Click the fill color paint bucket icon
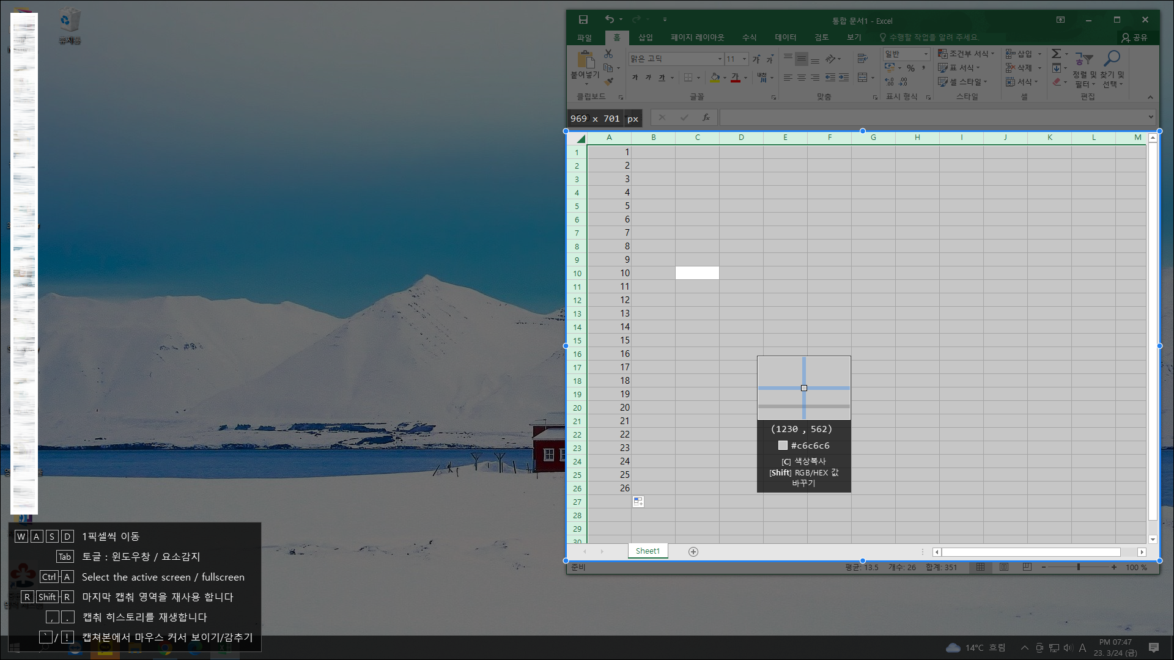Image resolution: width=1174 pixels, height=660 pixels. tap(715, 78)
